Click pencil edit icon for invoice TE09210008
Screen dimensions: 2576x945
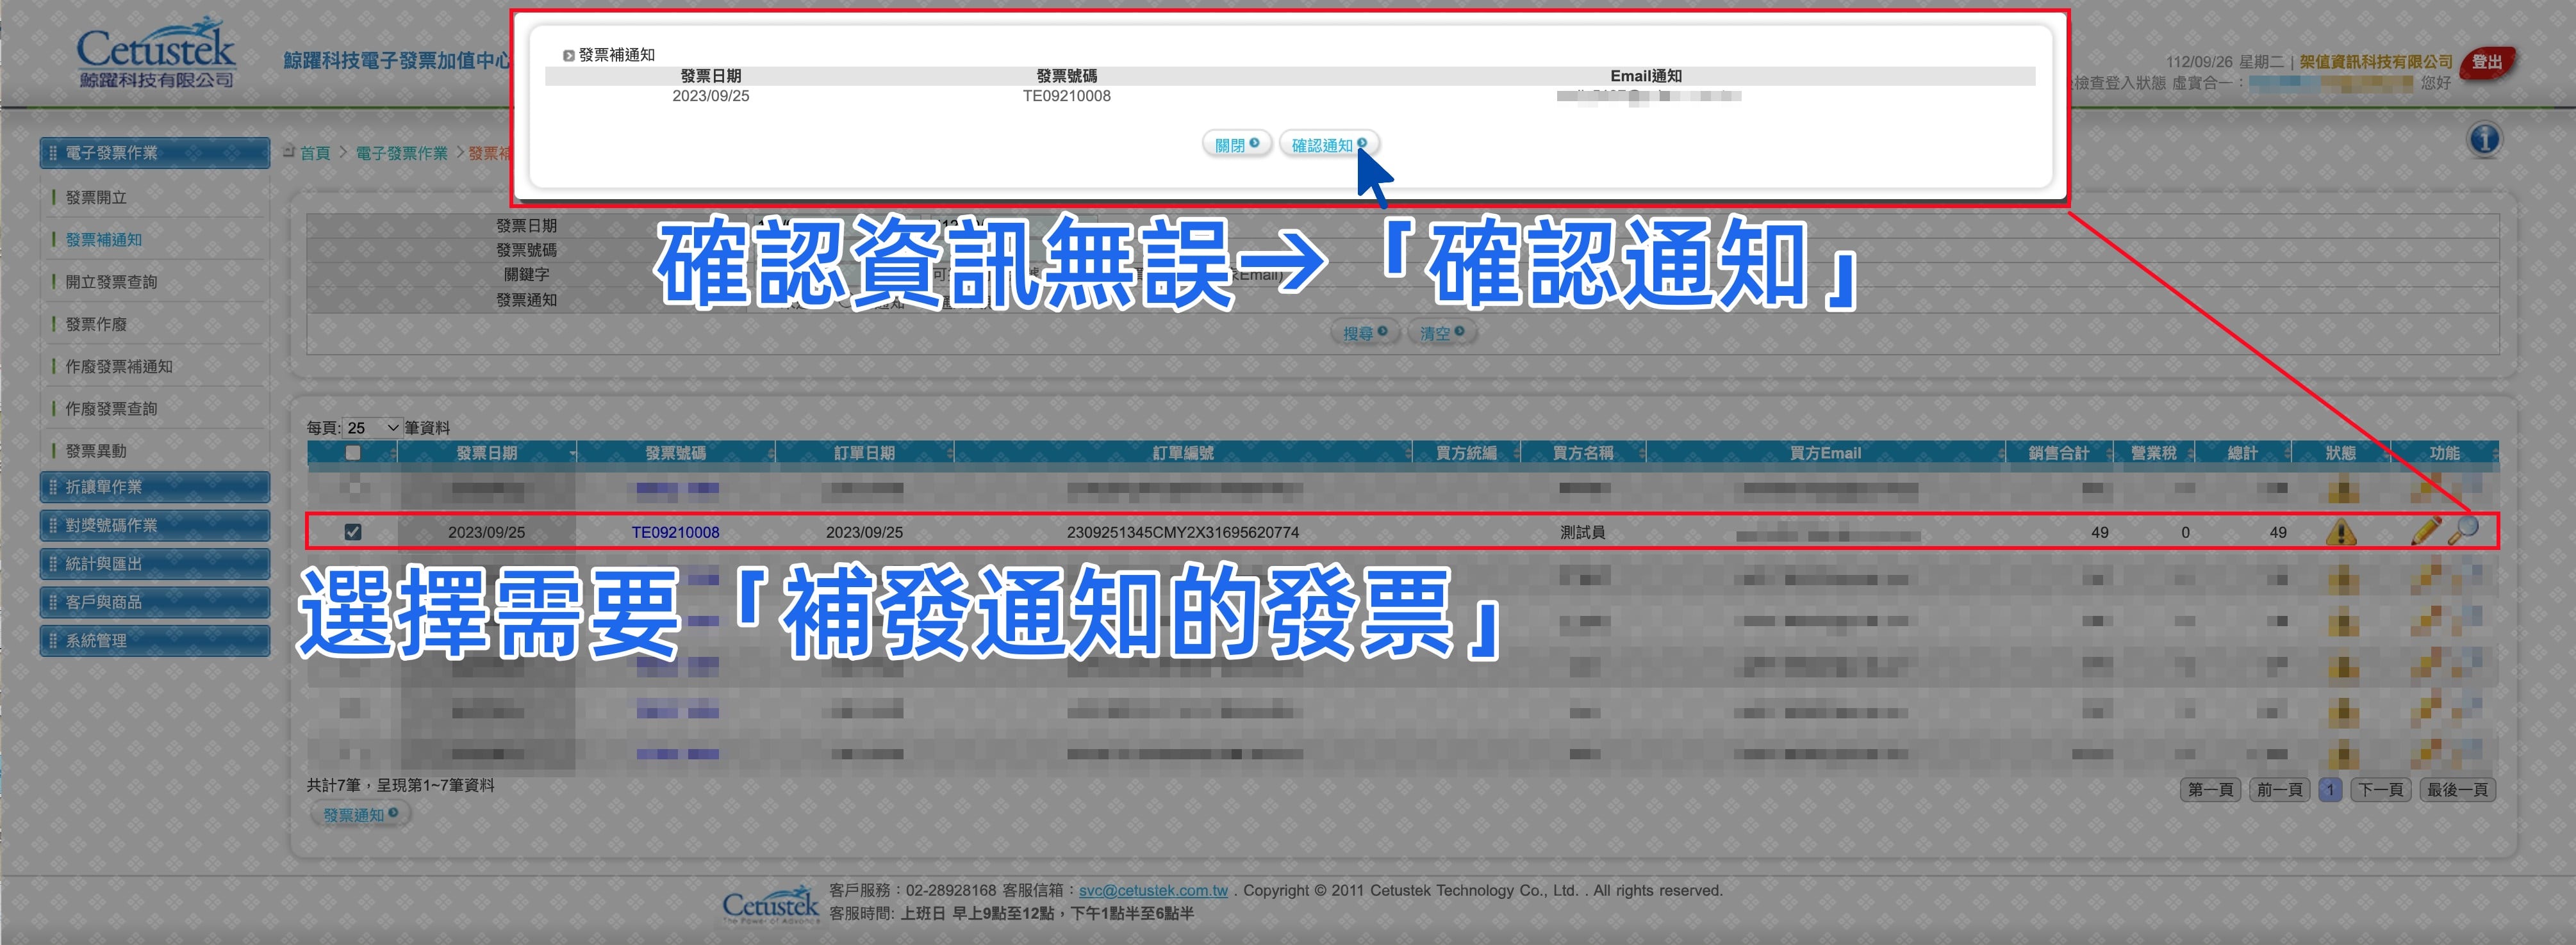click(2426, 530)
